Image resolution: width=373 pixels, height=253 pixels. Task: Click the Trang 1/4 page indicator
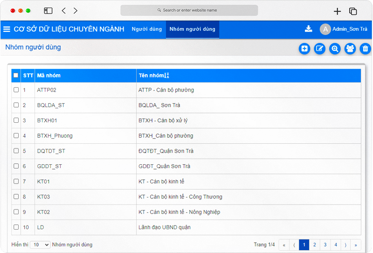pyautogui.click(x=264, y=245)
